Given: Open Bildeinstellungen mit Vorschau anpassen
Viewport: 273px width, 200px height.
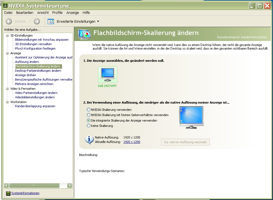Looking at the screenshot, I should pos(42,40).
